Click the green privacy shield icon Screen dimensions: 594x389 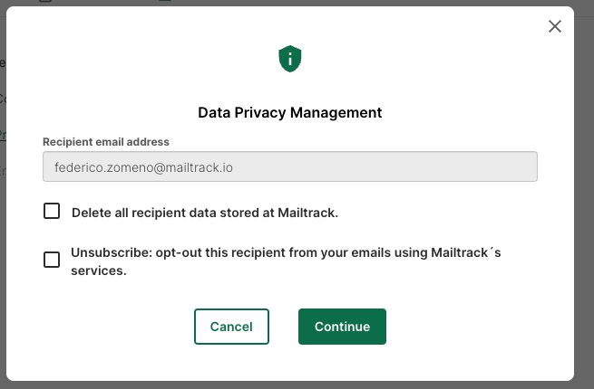pyautogui.click(x=289, y=61)
